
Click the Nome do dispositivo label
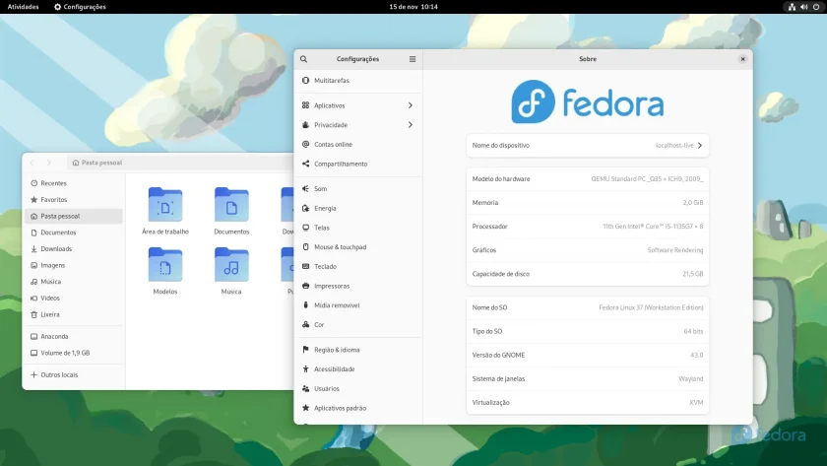click(500, 146)
